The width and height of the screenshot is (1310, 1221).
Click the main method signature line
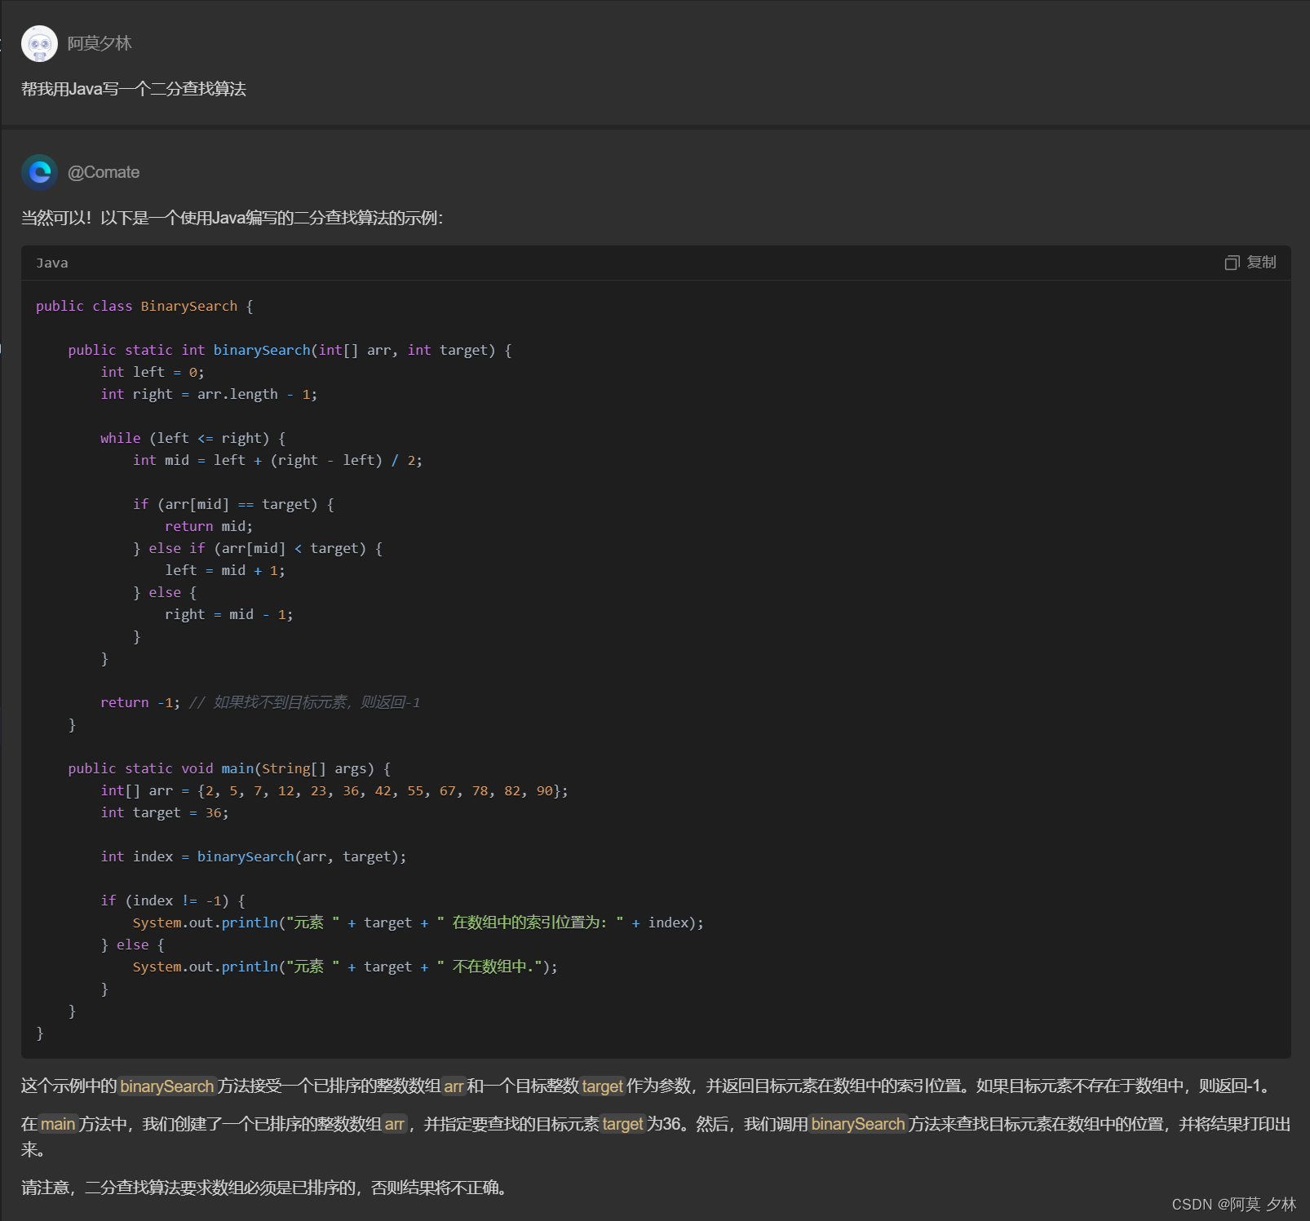click(x=229, y=768)
